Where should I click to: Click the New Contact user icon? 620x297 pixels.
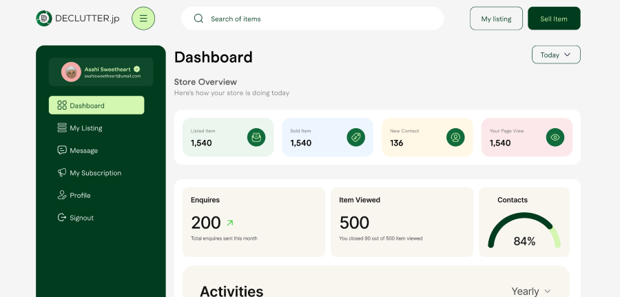455,137
